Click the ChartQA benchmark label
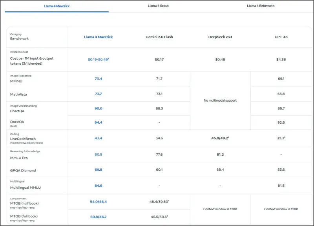 (17, 111)
